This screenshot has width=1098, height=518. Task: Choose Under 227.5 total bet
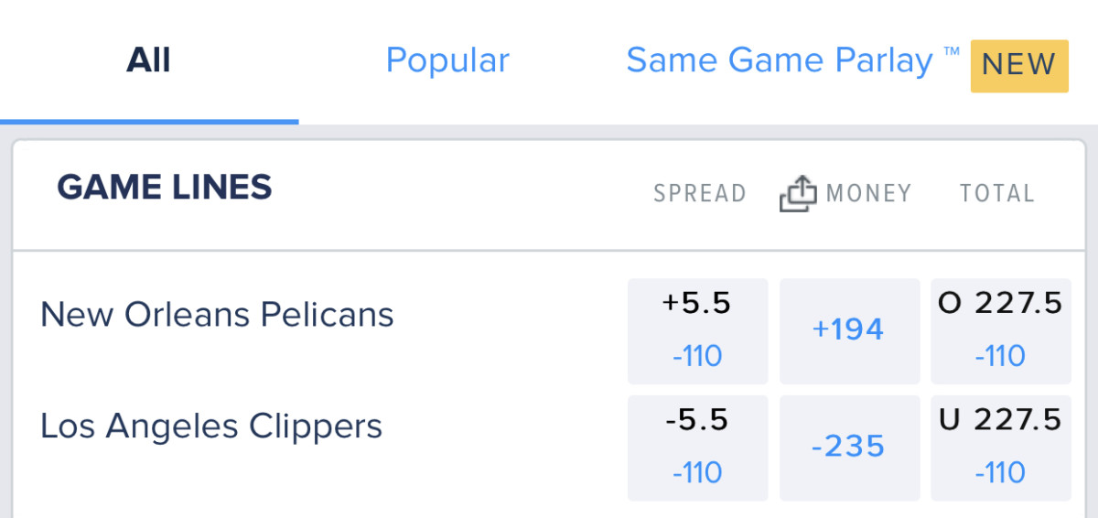[1000, 448]
